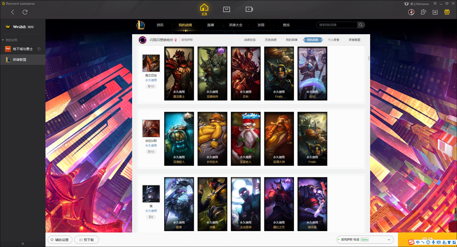This screenshot has height=247, width=457.
Task: Open the 主治医师 skin card
Action: (246, 204)
